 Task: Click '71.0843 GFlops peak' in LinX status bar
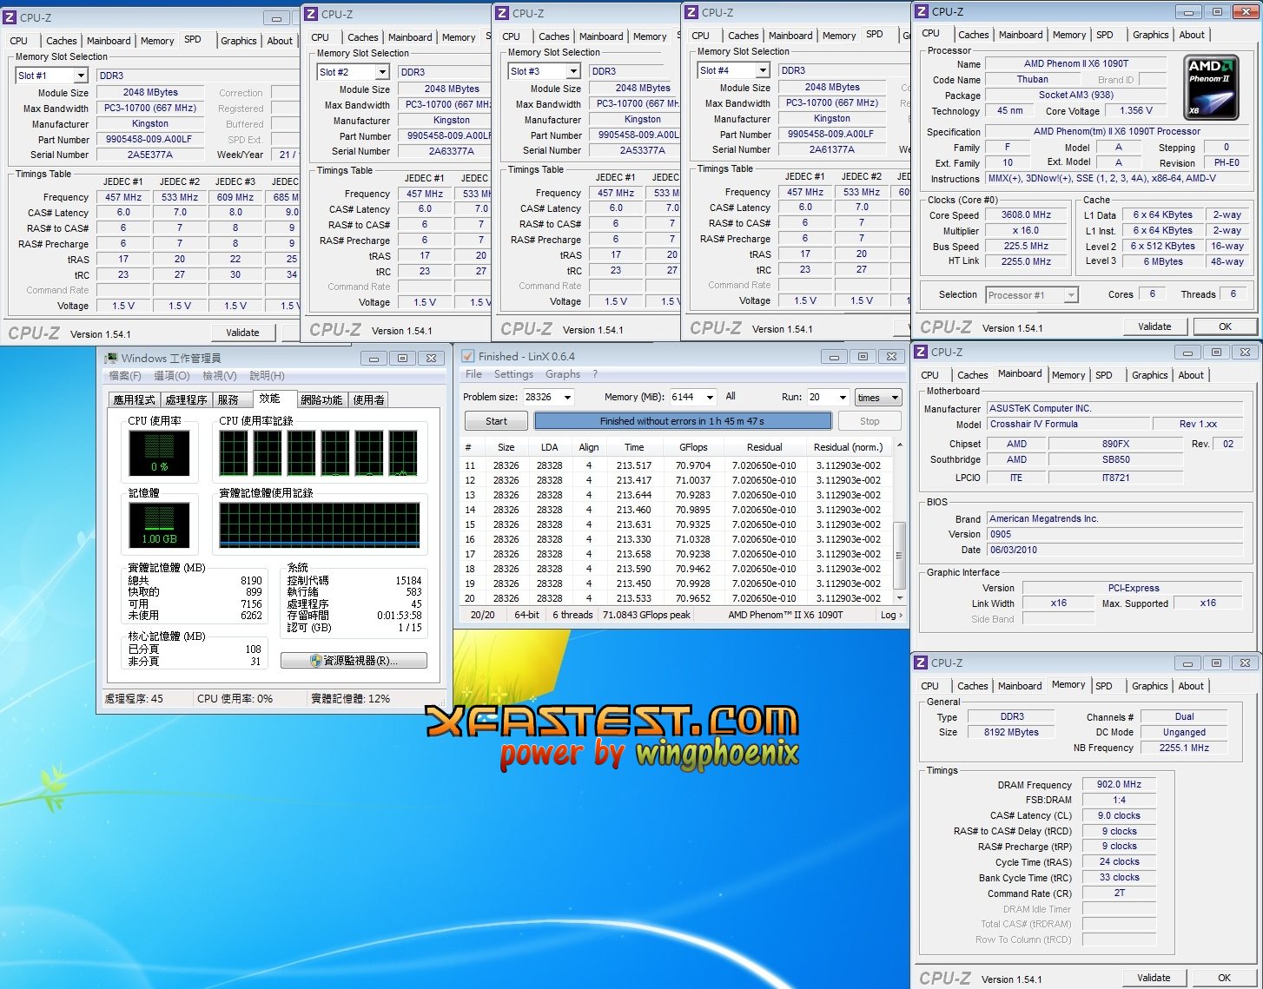tap(646, 615)
